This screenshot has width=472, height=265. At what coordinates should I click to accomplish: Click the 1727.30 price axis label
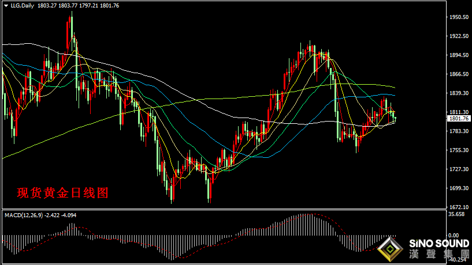click(459, 169)
